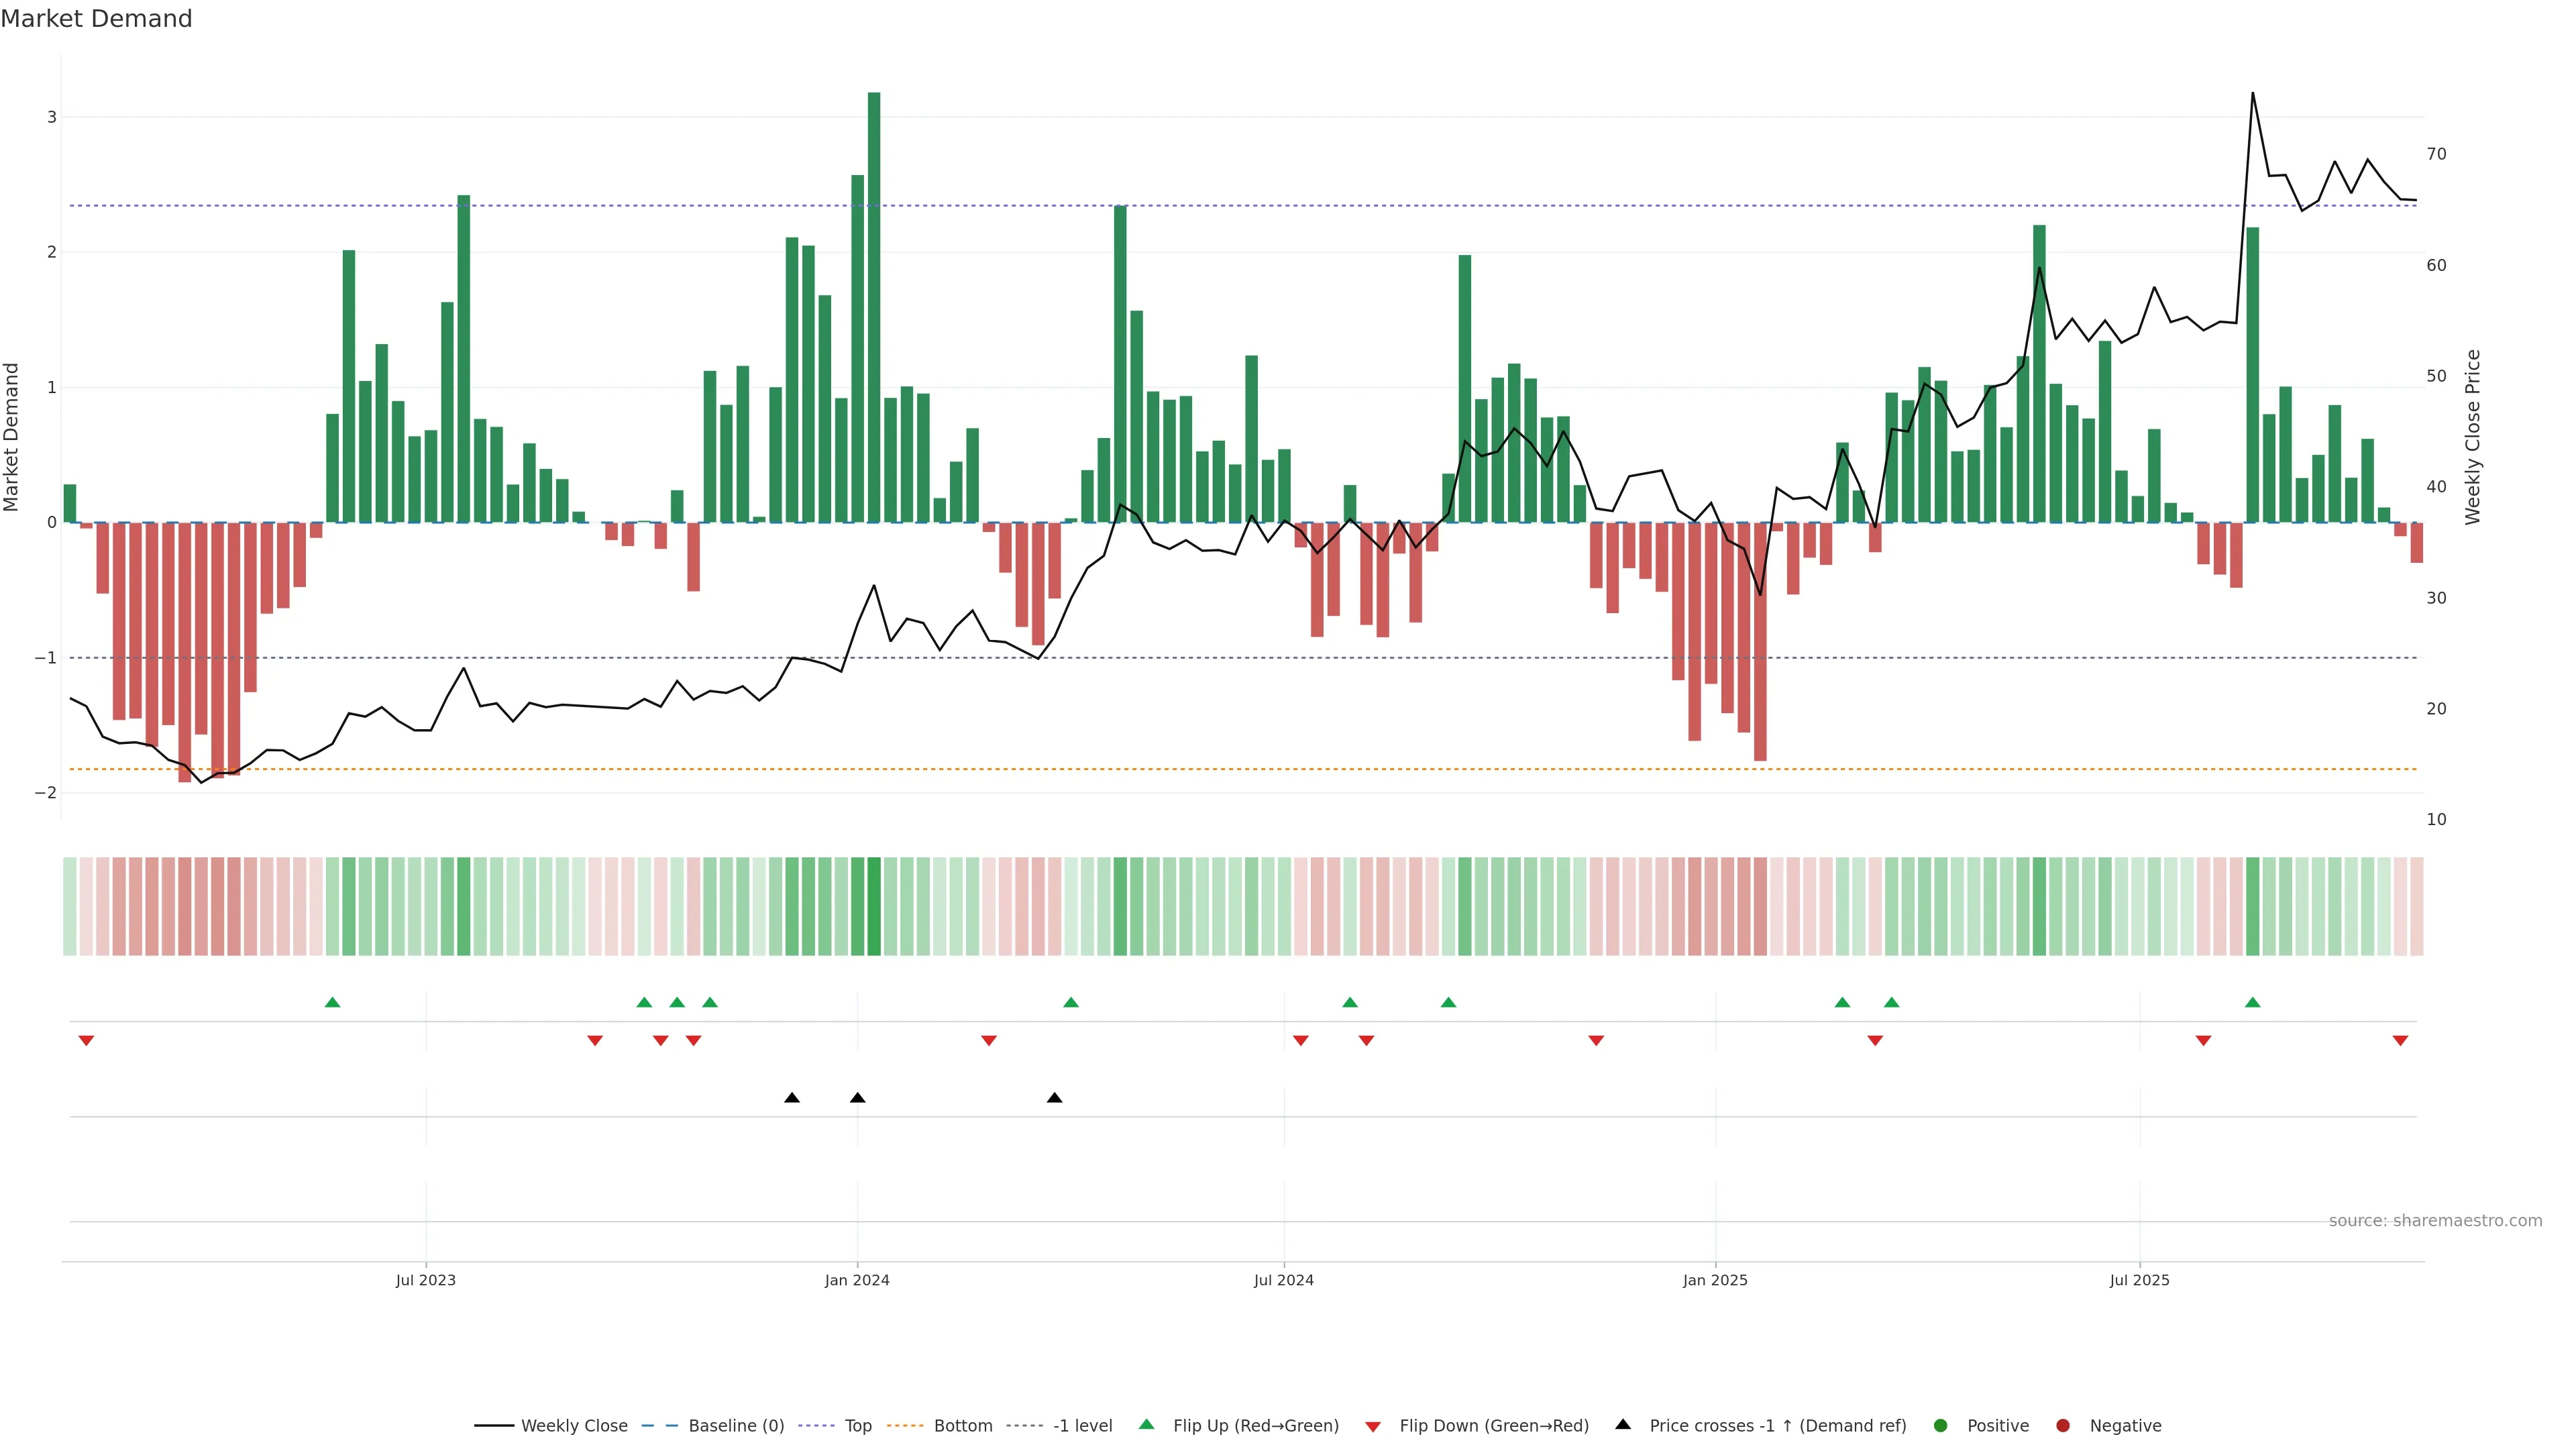Click the darkest green heatmap strip cell
2576x1449 pixels.
point(873,906)
